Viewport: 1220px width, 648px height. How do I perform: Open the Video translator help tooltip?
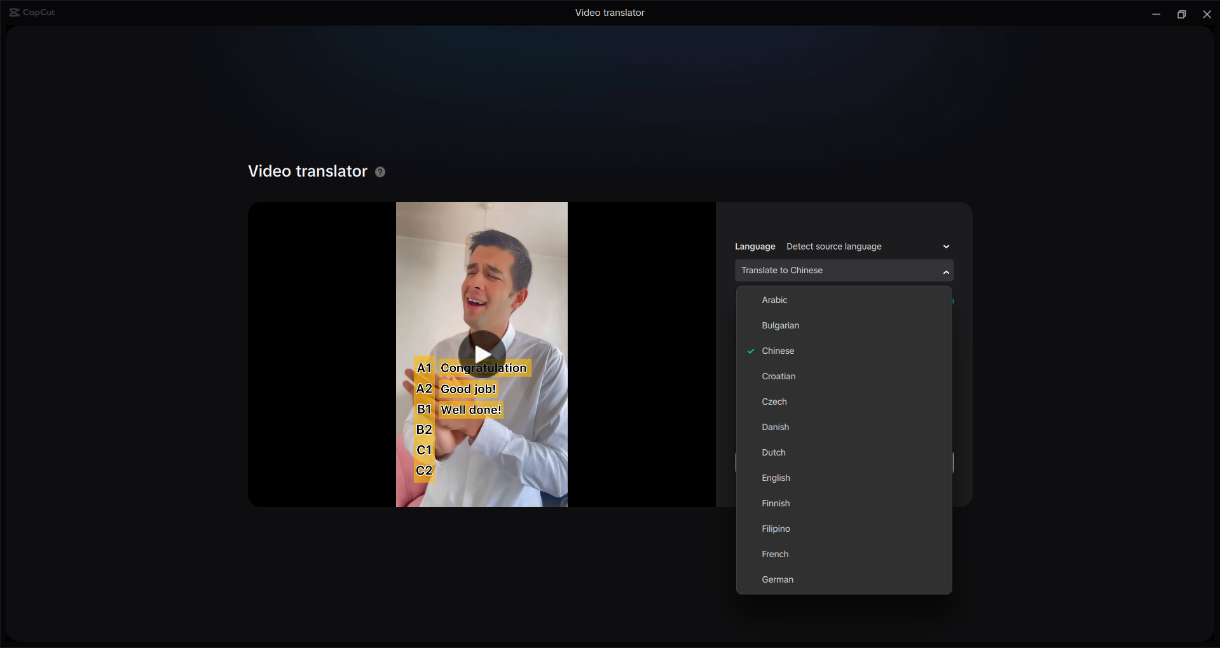380,172
